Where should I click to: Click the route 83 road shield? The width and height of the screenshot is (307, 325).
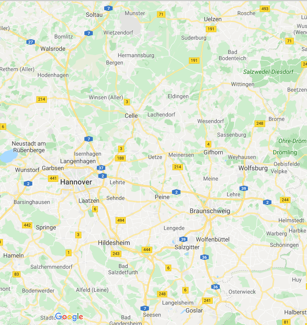pyautogui.click(x=17, y=274)
